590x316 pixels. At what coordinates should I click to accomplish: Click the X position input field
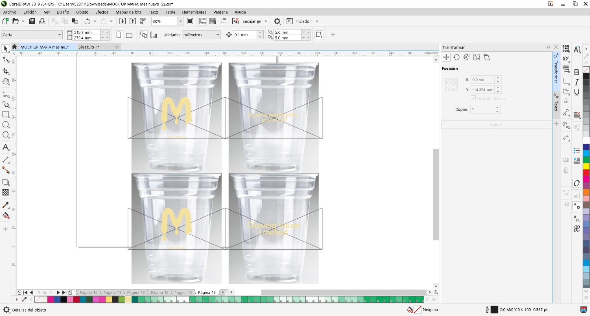[x=483, y=80]
